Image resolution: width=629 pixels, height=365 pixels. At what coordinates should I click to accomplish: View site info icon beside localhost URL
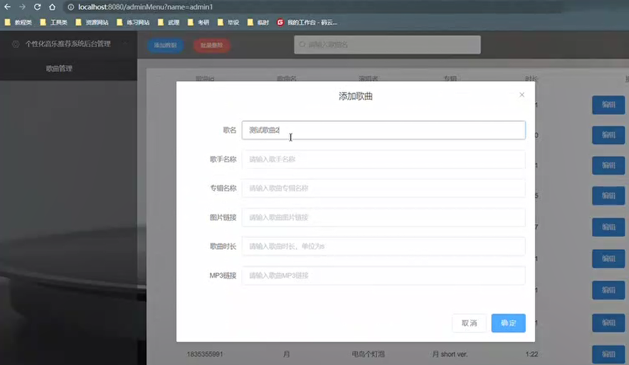[71, 7]
